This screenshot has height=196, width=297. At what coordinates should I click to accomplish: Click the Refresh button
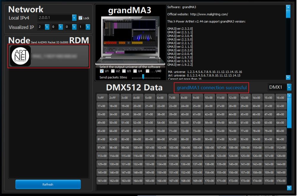coord(48,184)
